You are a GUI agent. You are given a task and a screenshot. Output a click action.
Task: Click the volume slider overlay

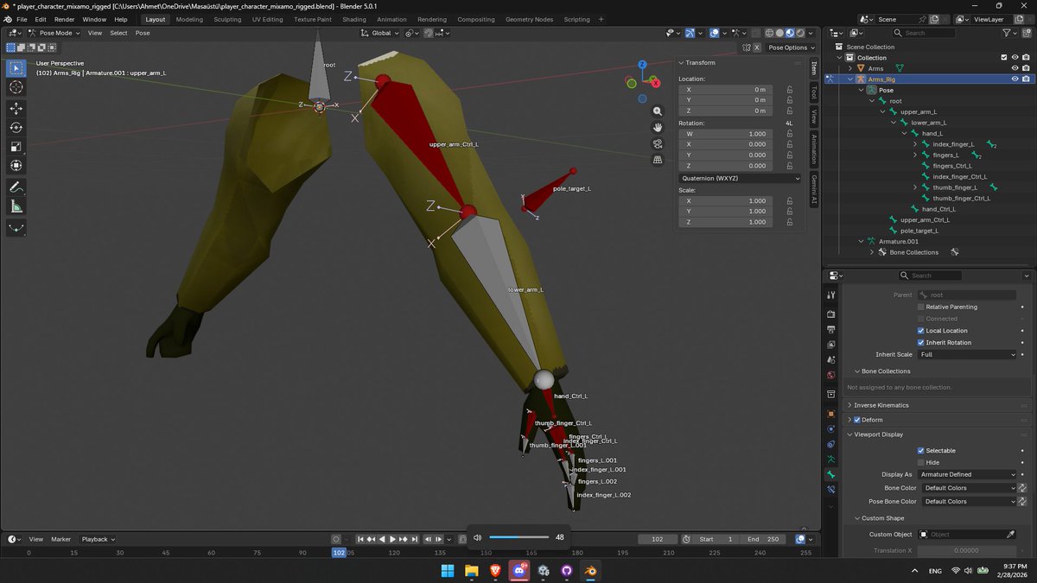click(x=519, y=537)
